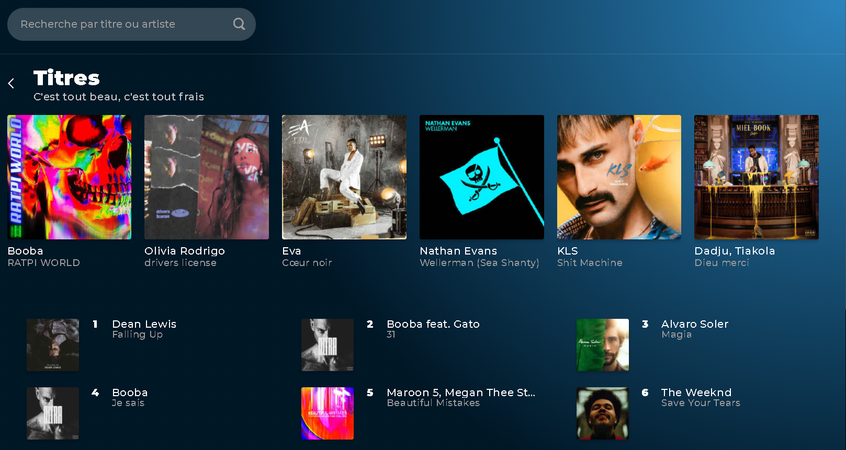The height and width of the screenshot is (450, 846).
Task: Click 'Falling Up' track title
Action: 137,334
